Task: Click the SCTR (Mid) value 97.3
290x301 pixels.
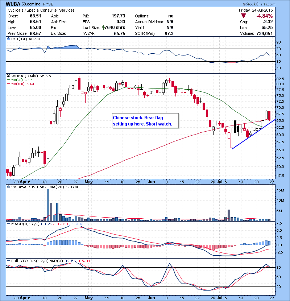Action: pos(169,33)
